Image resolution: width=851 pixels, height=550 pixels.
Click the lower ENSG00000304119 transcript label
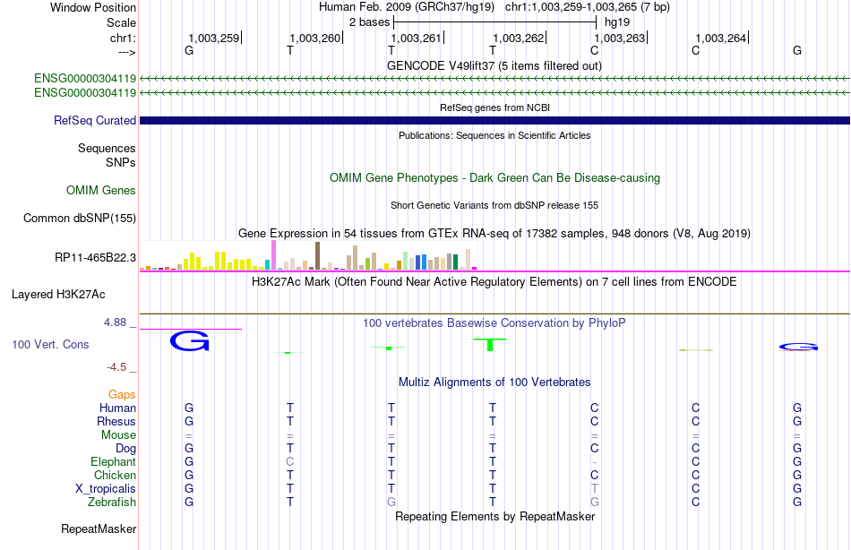(85, 93)
